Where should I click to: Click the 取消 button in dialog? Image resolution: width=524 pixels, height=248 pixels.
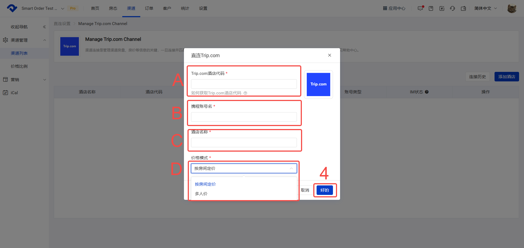(x=305, y=190)
